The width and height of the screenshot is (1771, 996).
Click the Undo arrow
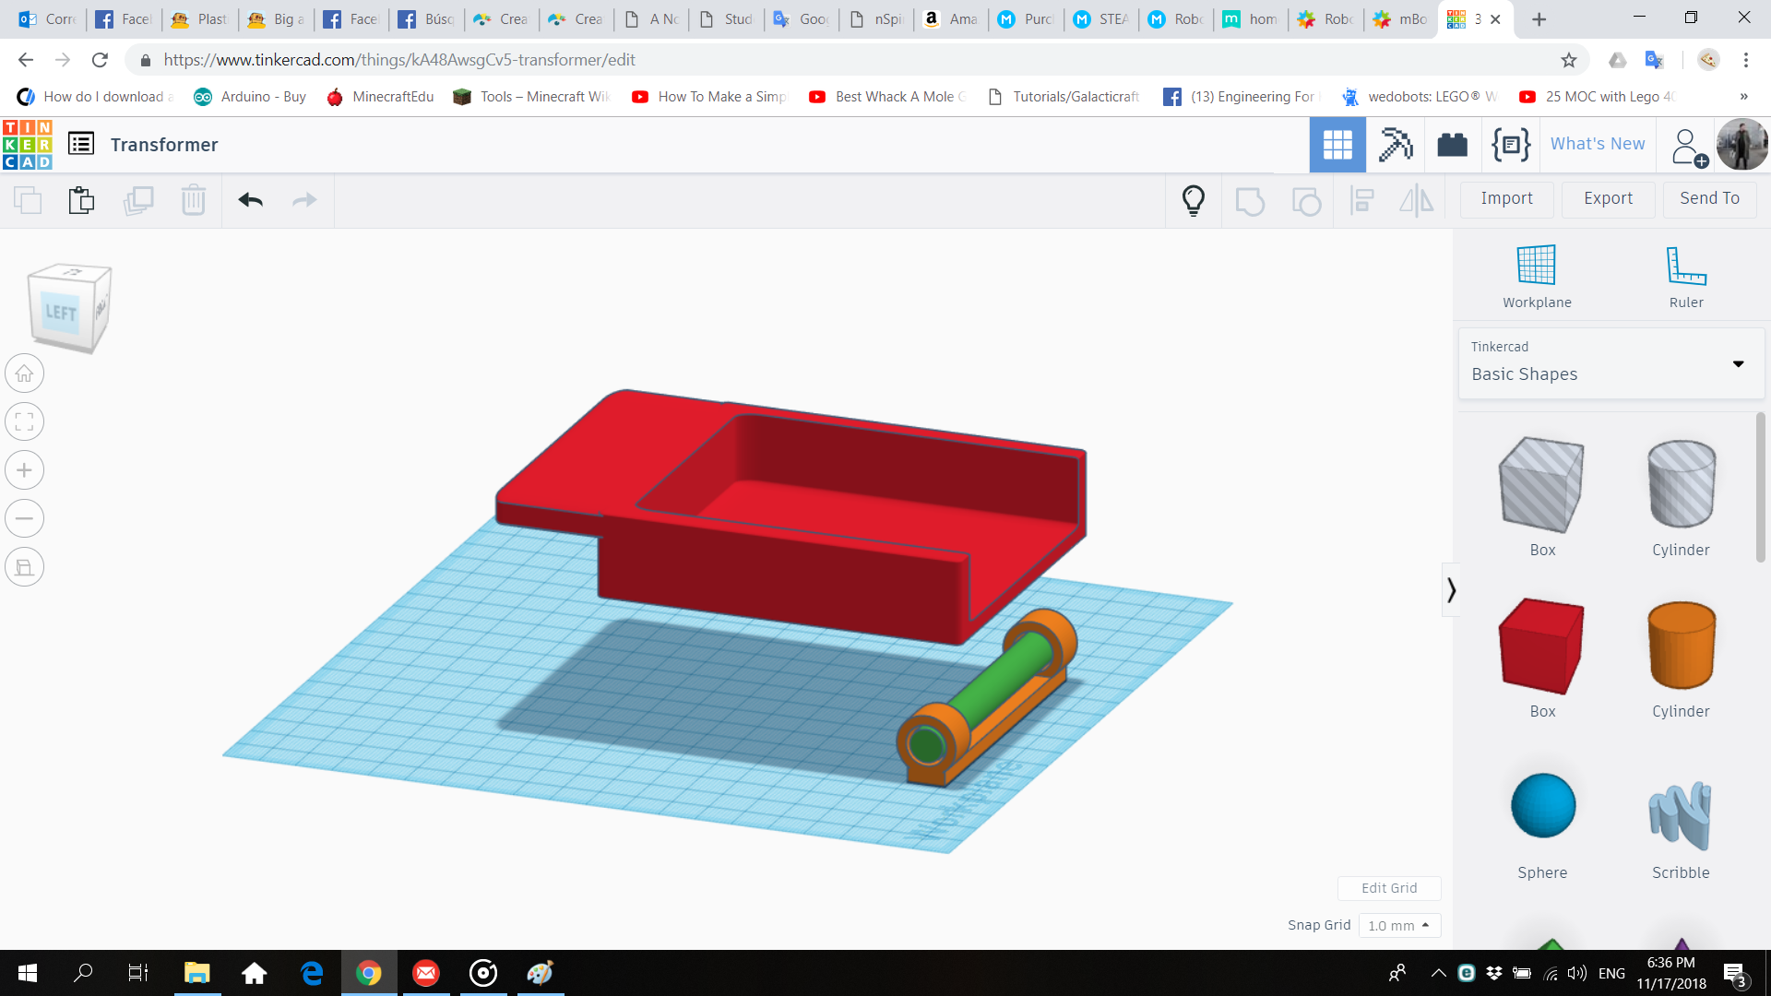(250, 200)
